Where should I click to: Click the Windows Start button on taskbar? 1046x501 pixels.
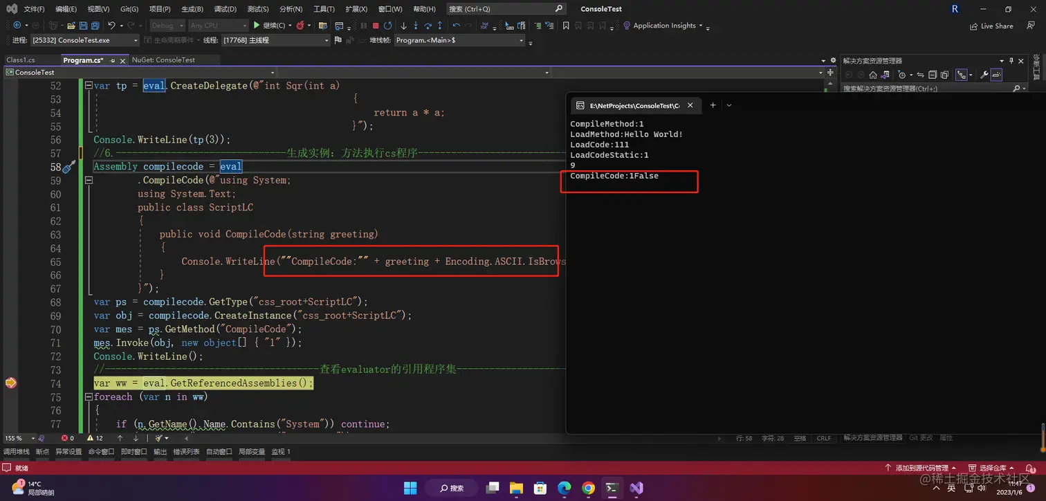pos(410,487)
